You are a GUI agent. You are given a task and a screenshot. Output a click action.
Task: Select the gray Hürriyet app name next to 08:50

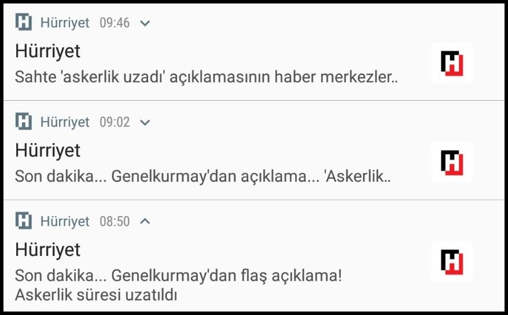coord(65,221)
